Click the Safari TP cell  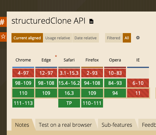coord(69,103)
